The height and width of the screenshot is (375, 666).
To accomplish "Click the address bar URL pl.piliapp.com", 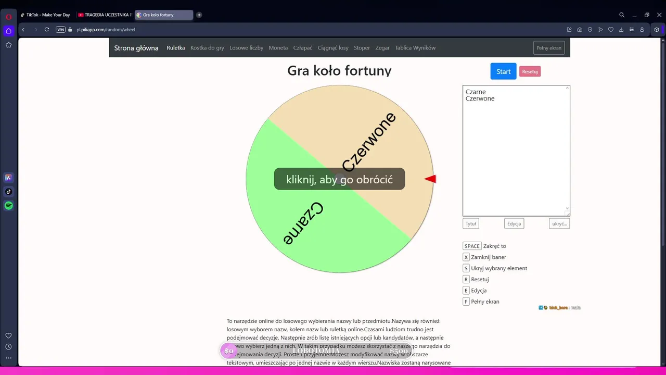I will pyautogui.click(x=106, y=30).
